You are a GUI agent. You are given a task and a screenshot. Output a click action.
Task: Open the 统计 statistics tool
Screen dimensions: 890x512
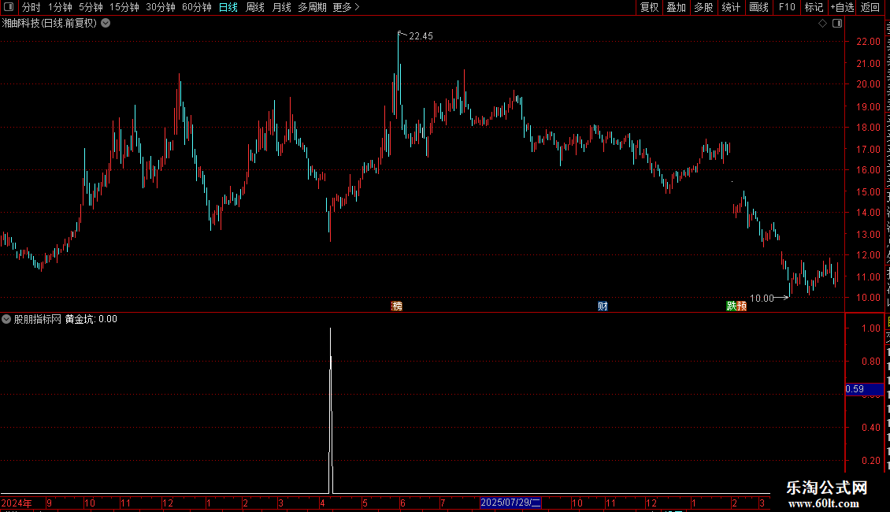coord(731,7)
